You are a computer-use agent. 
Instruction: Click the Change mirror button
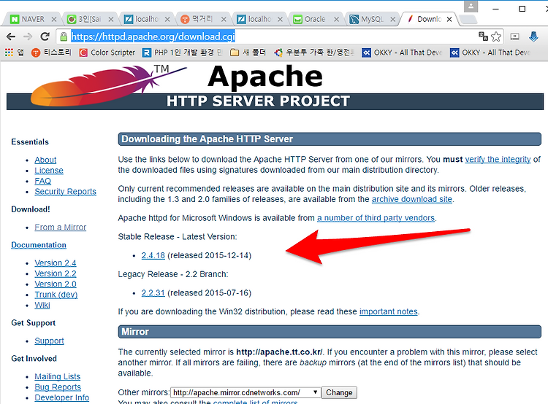click(339, 392)
